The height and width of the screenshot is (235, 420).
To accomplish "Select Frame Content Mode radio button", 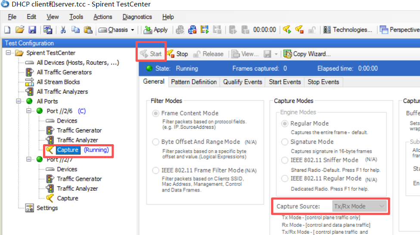I will pyautogui.click(x=156, y=113).
